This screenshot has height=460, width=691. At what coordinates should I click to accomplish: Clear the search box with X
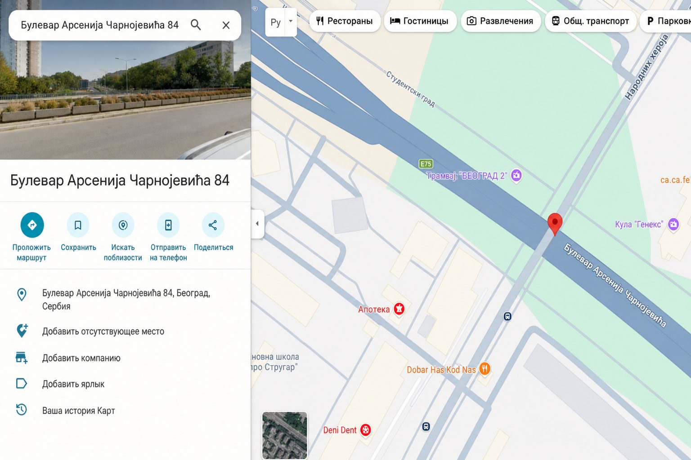click(226, 25)
